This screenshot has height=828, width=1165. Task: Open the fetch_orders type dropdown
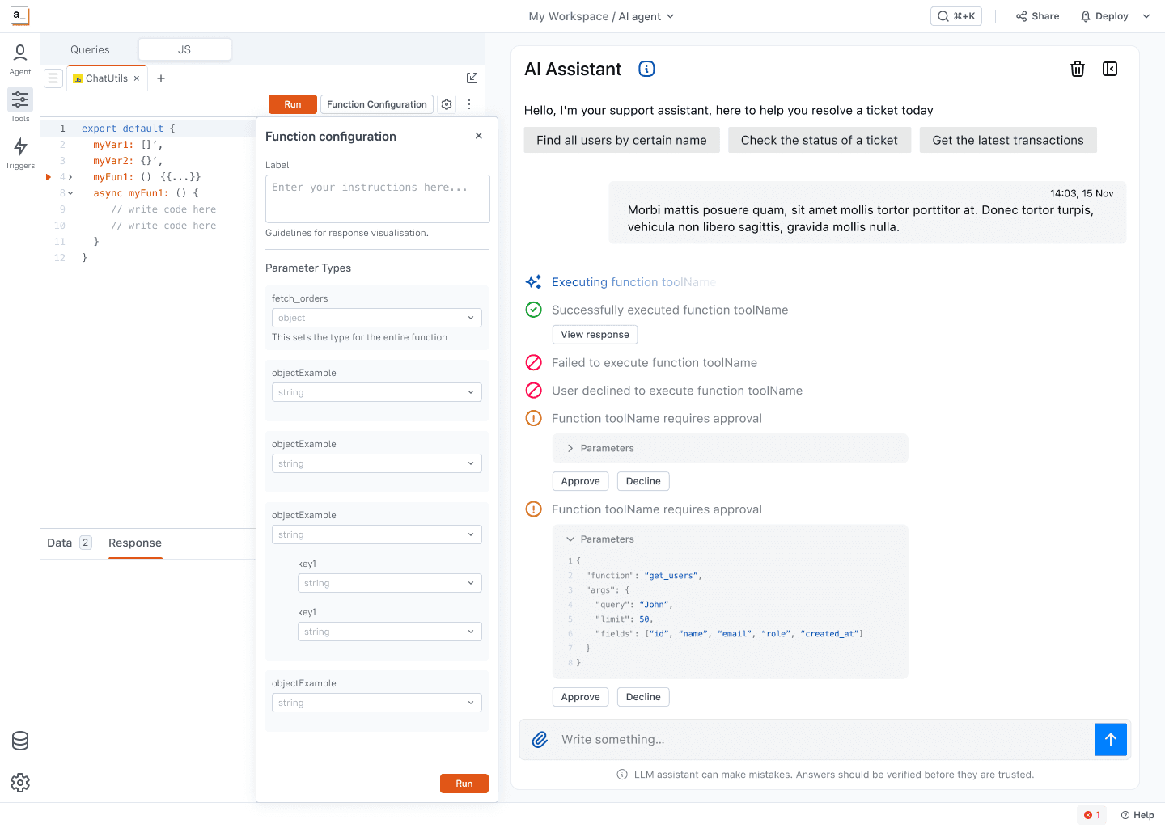(377, 318)
